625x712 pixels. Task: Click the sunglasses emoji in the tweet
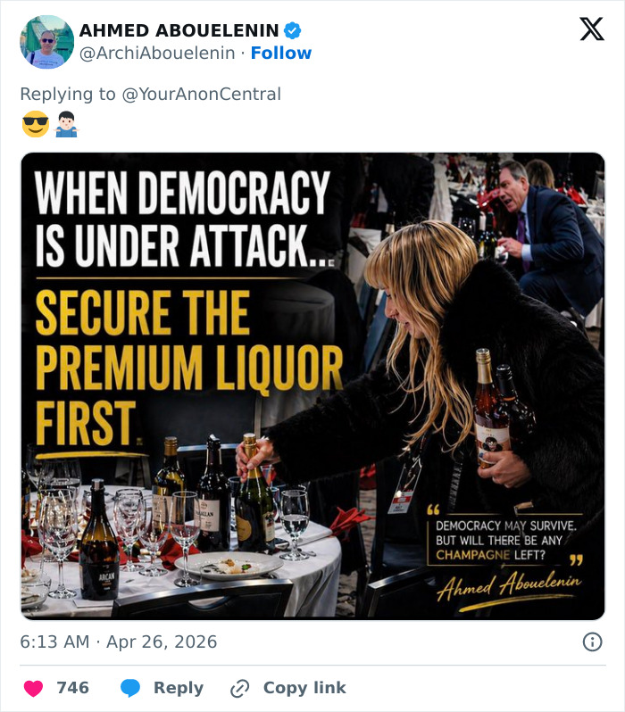[x=35, y=125]
